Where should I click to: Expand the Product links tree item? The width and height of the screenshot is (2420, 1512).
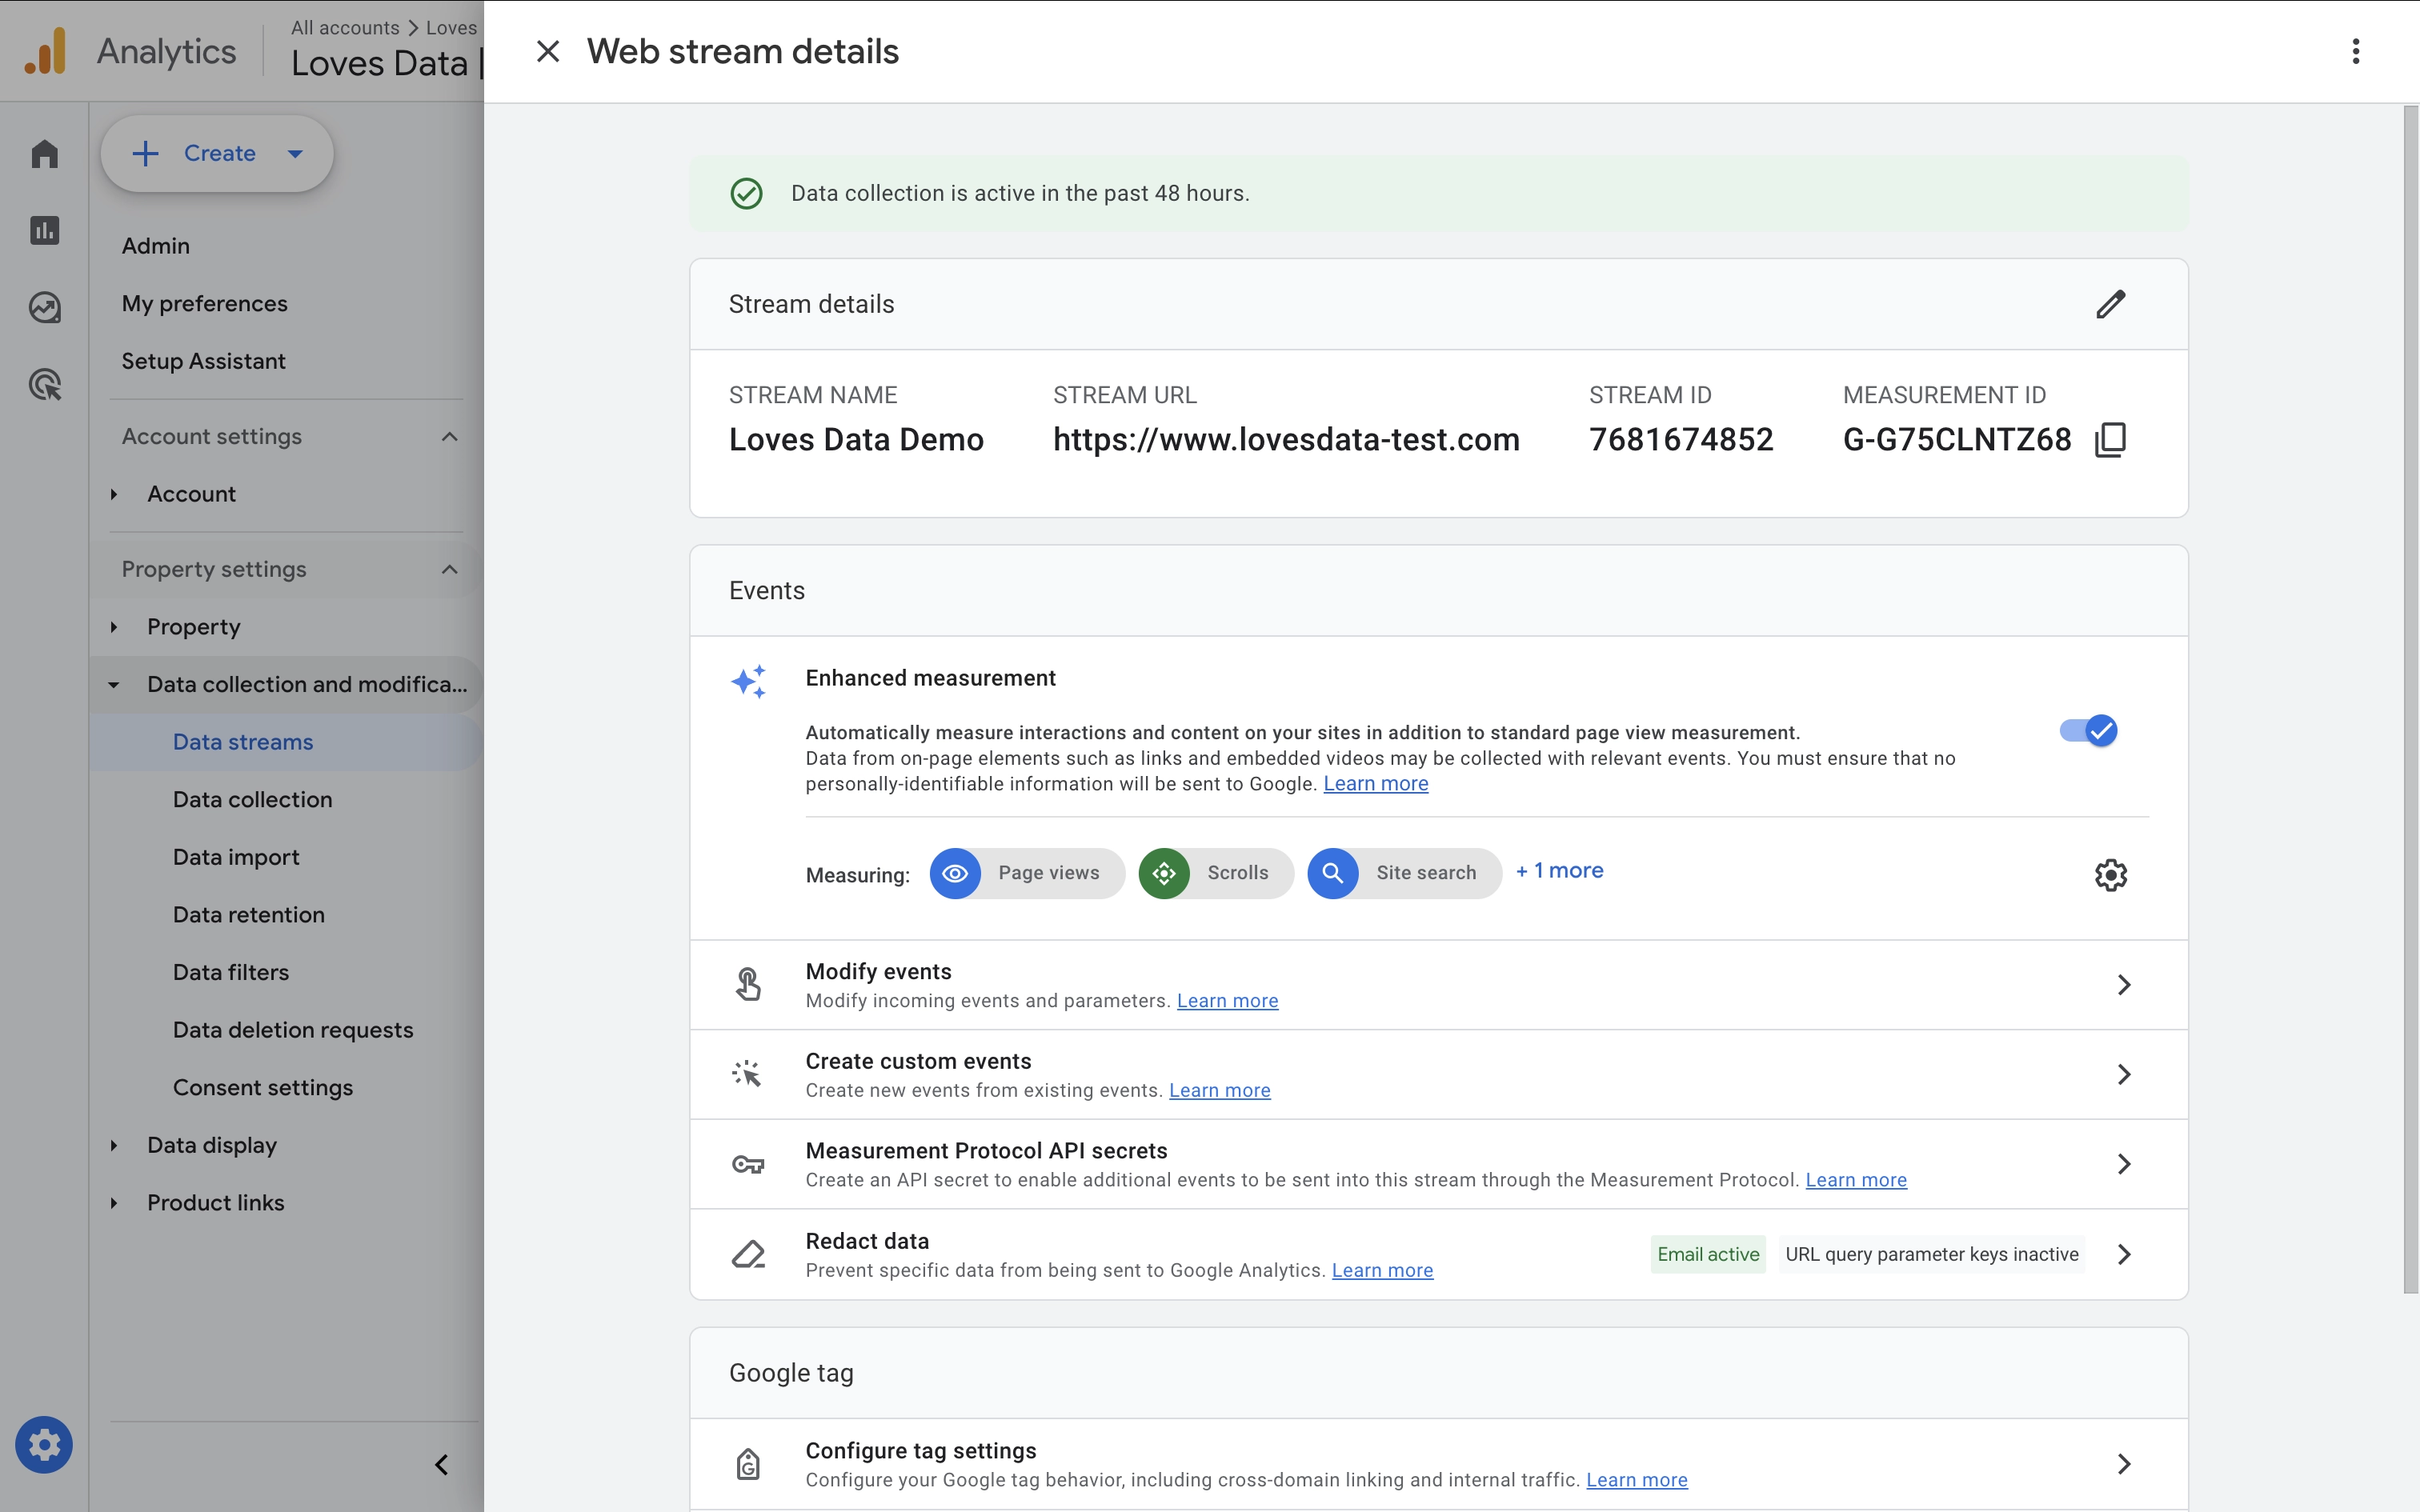pos(114,1203)
